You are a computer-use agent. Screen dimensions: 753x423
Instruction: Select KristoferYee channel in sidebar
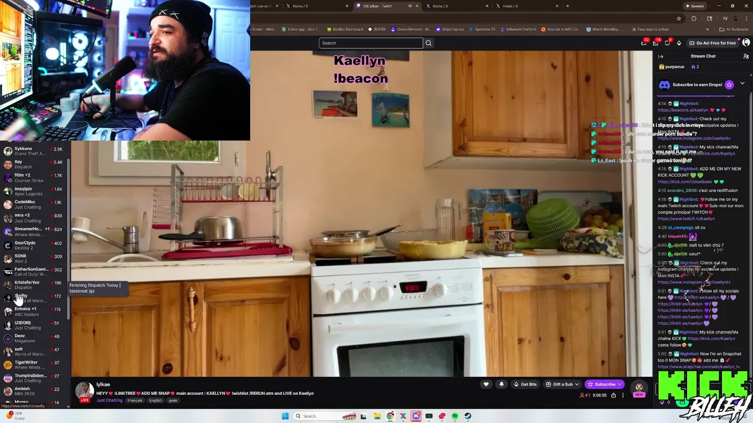34,285
